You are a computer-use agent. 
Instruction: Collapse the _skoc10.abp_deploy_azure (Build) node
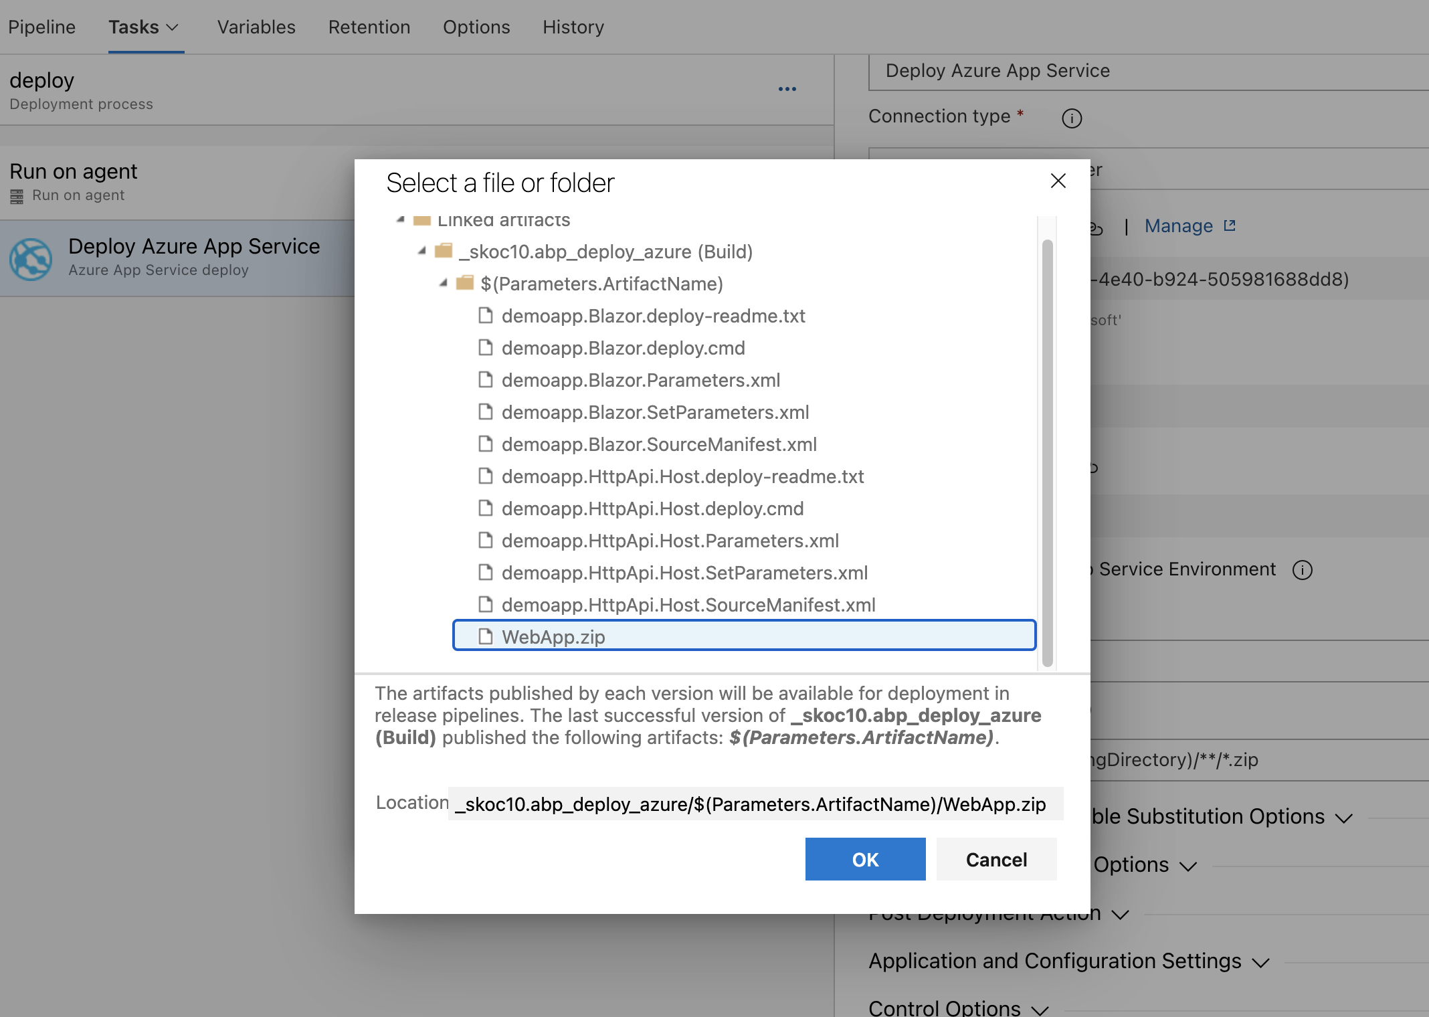pos(422,251)
